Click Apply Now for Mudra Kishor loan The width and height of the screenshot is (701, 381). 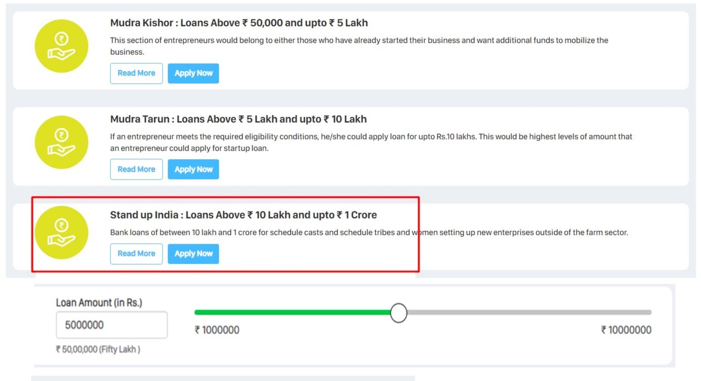(x=193, y=73)
